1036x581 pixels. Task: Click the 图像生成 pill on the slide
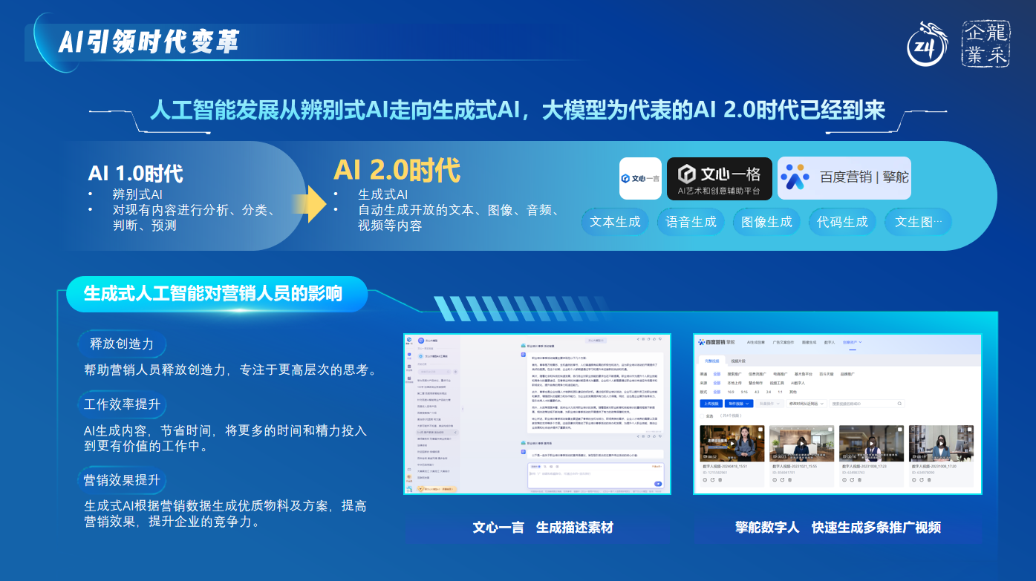coord(766,222)
